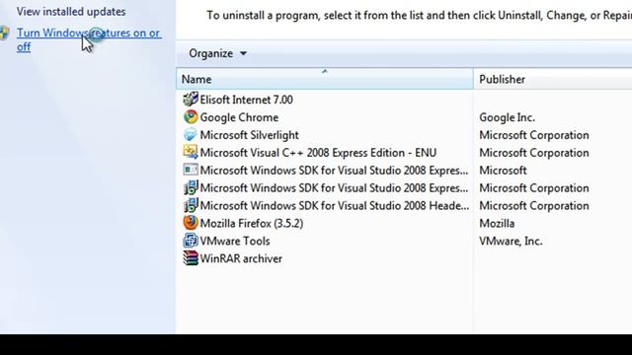Screen dimensions: 632x355
Task: Click the Visual C++ 2008 Express Edition icon
Action: click(191, 152)
